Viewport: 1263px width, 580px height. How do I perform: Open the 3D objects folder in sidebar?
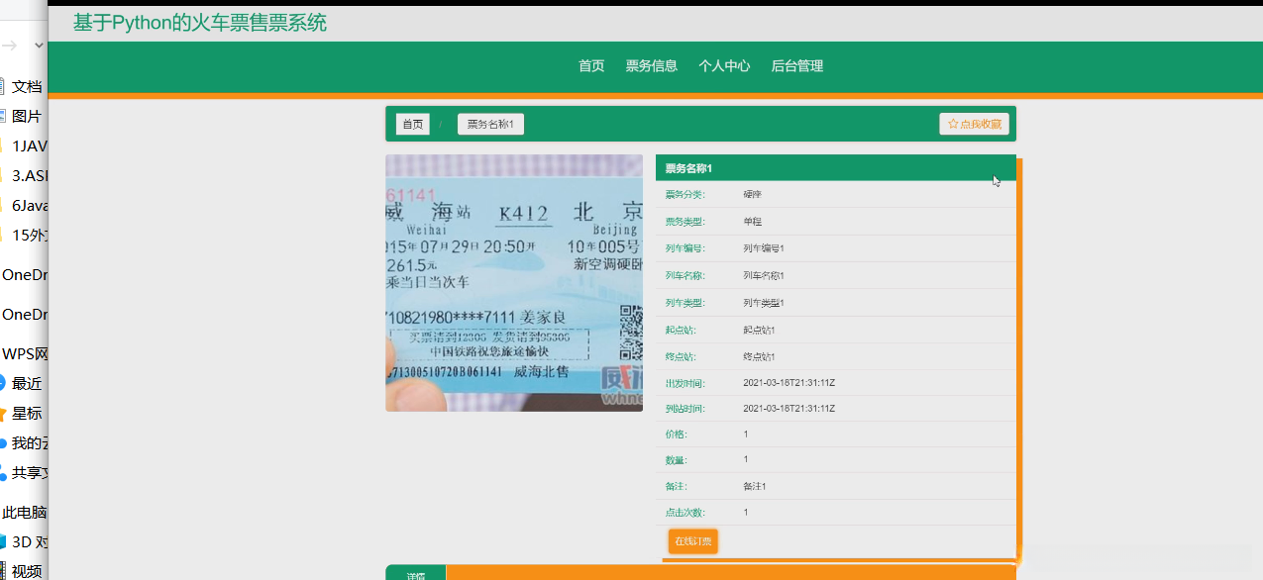click(x=26, y=541)
